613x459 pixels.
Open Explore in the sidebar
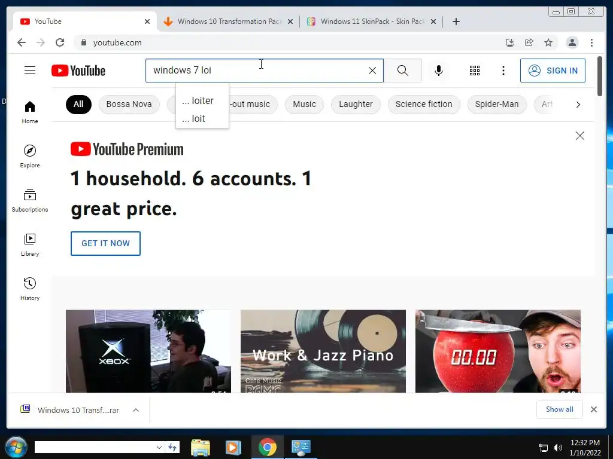(30, 156)
